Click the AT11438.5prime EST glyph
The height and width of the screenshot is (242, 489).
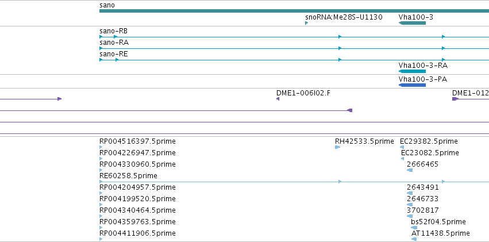tap(414, 239)
